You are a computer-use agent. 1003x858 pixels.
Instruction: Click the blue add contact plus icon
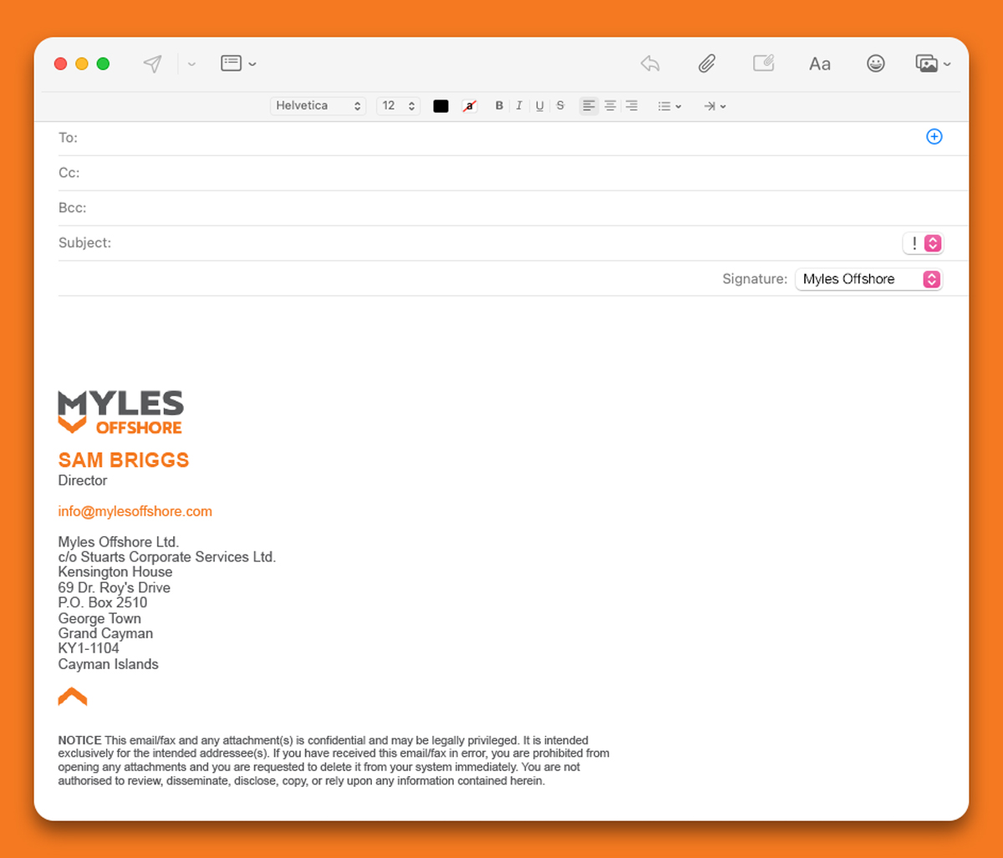tap(934, 137)
